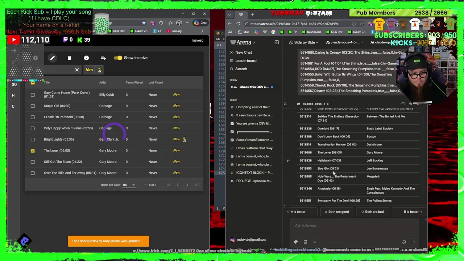464x261 pixels.
Task: Vote Both are good
Action: click(x=337, y=212)
